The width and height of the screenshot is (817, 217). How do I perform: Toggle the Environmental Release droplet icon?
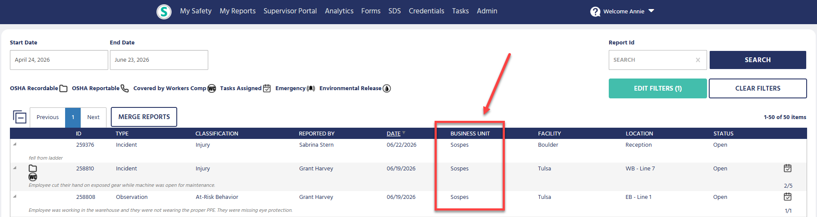[x=387, y=88]
